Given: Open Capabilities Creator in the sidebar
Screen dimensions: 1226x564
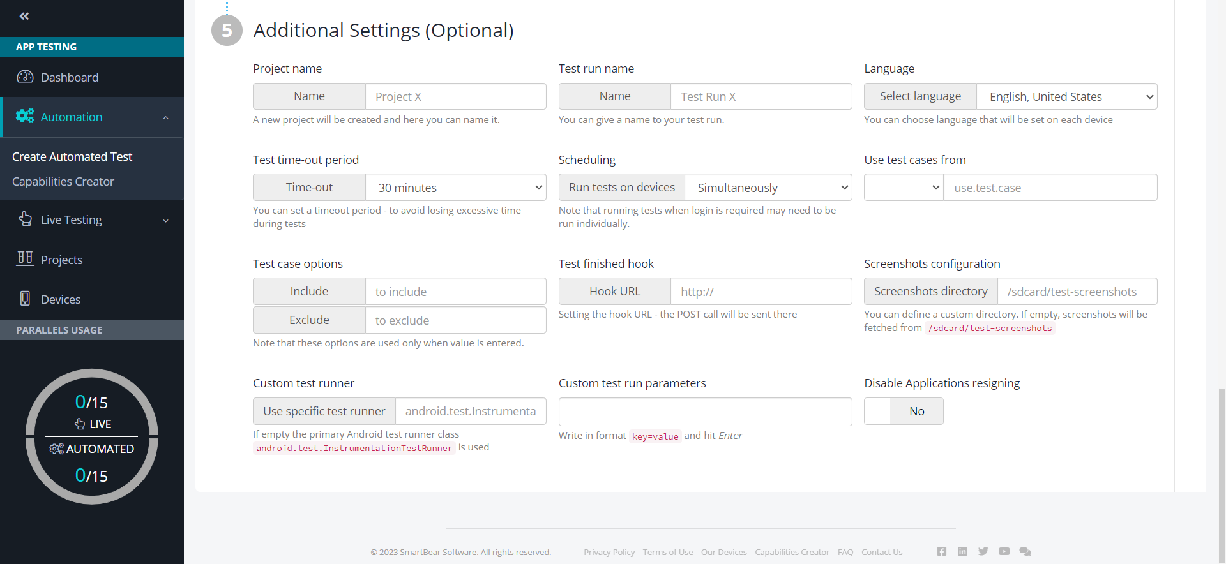Looking at the screenshot, I should click(63, 182).
